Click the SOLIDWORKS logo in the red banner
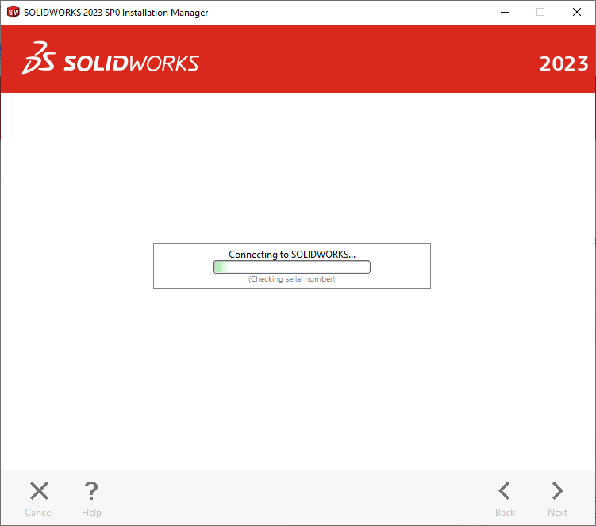Viewport: 596px width, 526px height. (110, 58)
